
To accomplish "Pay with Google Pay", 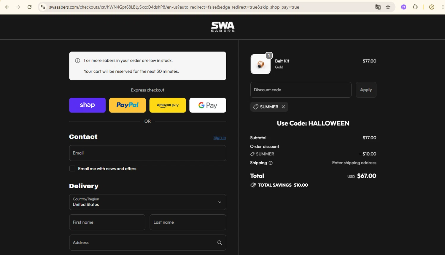I will pos(208,105).
